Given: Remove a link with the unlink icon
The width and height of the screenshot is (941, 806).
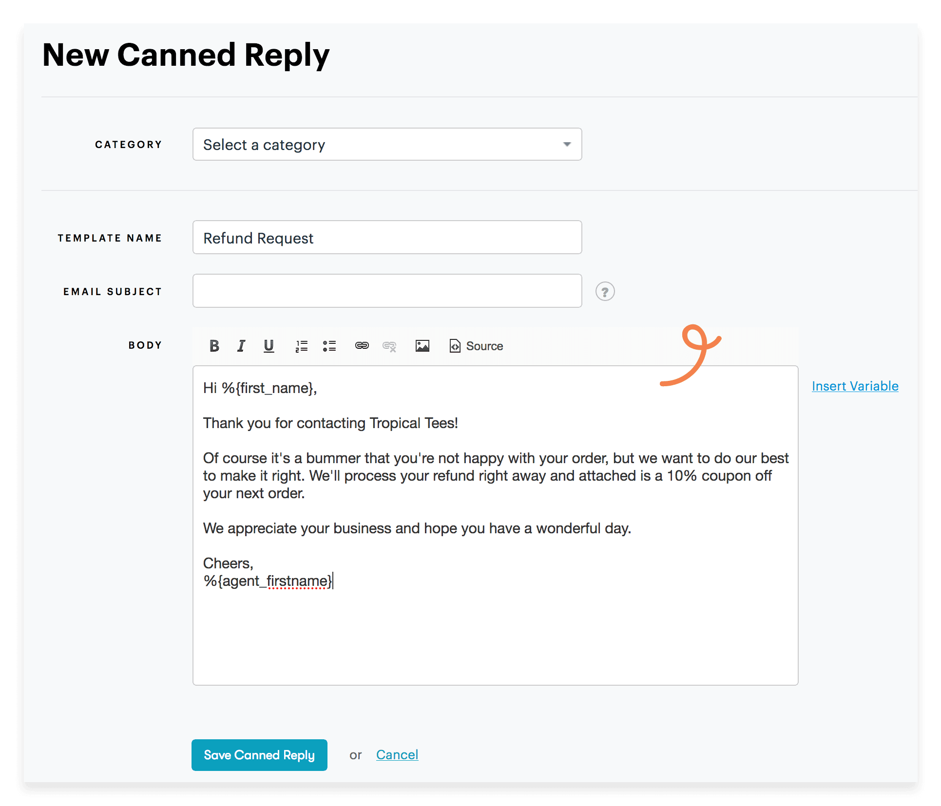Looking at the screenshot, I should pos(389,346).
